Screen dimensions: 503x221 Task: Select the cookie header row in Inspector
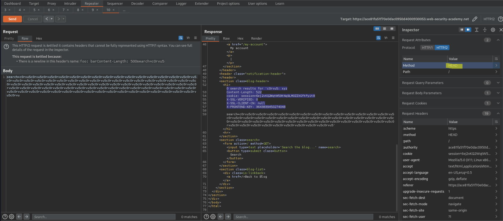point(450,154)
